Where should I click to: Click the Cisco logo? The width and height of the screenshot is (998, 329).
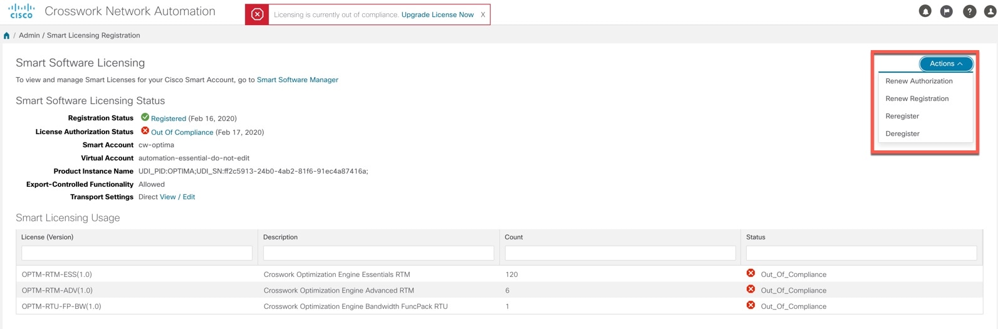tap(21, 11)
